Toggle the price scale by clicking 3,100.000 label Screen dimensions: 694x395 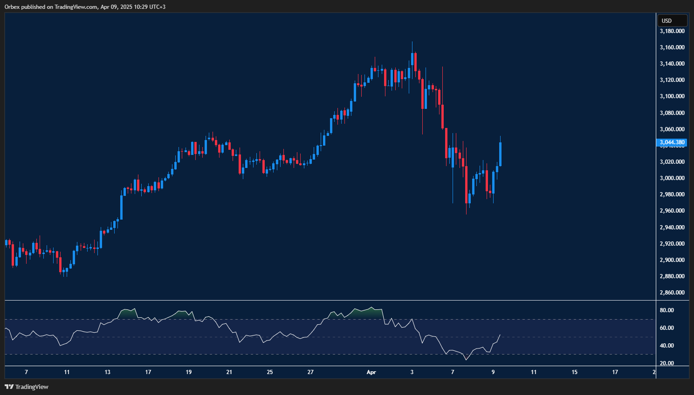point(672,96)
